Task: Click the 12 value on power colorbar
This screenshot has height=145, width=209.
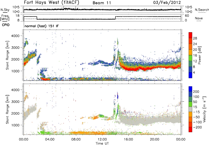Action: pos(195,61)
